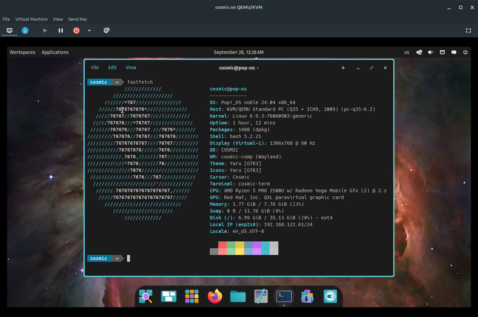This screenshot has height=317, width=478.
Task: Open the app library grid in dock
Action: [192, 296]
